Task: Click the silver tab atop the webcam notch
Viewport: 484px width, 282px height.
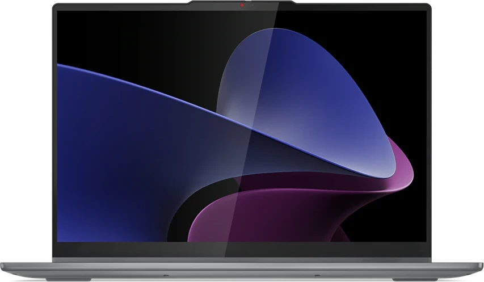Action: tap(249, 1)
